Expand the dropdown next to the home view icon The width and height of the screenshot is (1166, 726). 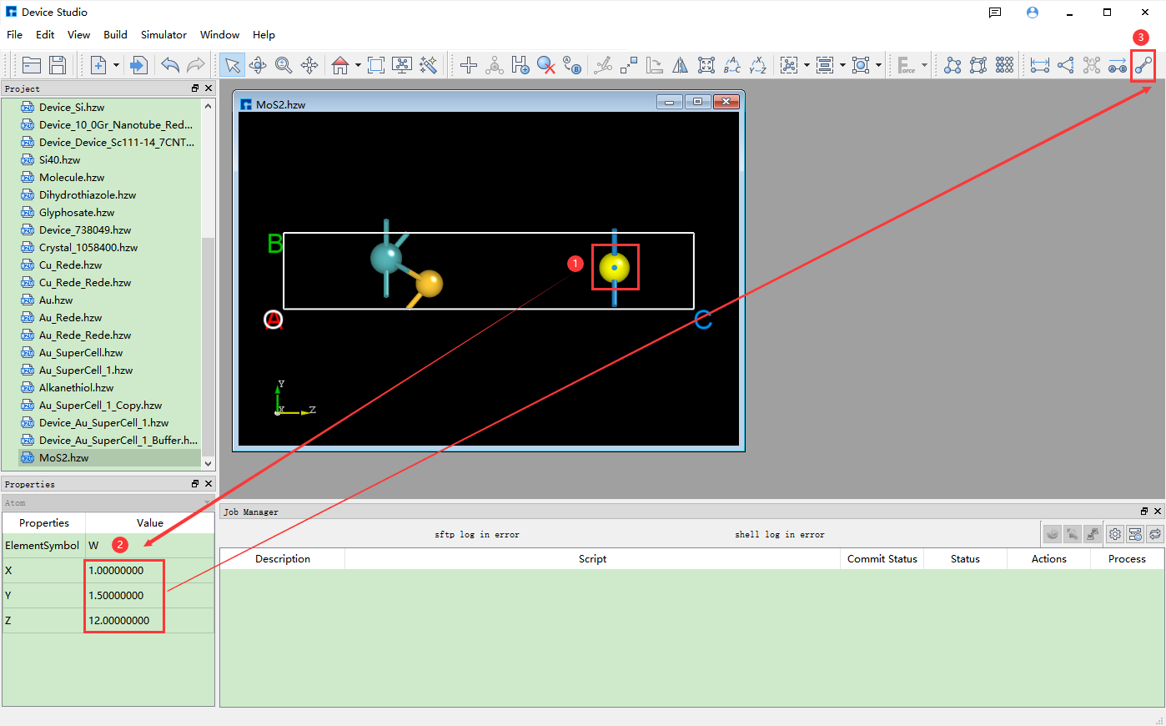(x=358, y=65)
